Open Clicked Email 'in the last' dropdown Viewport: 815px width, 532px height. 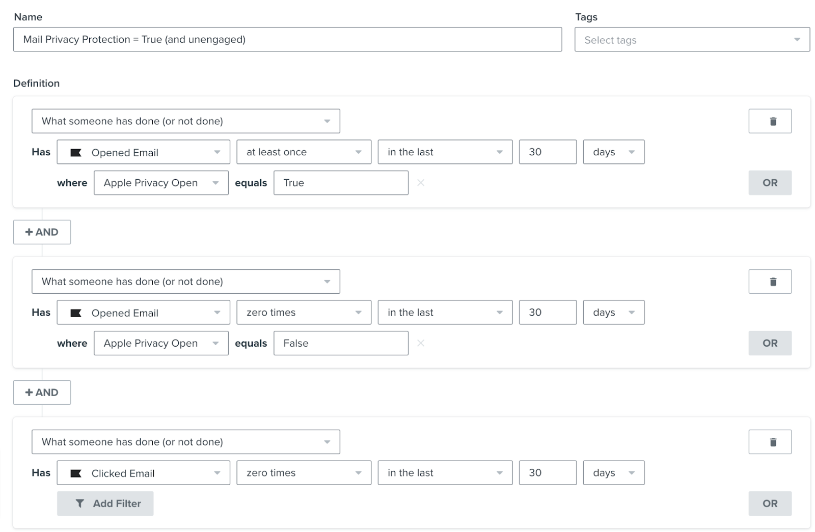445,473
